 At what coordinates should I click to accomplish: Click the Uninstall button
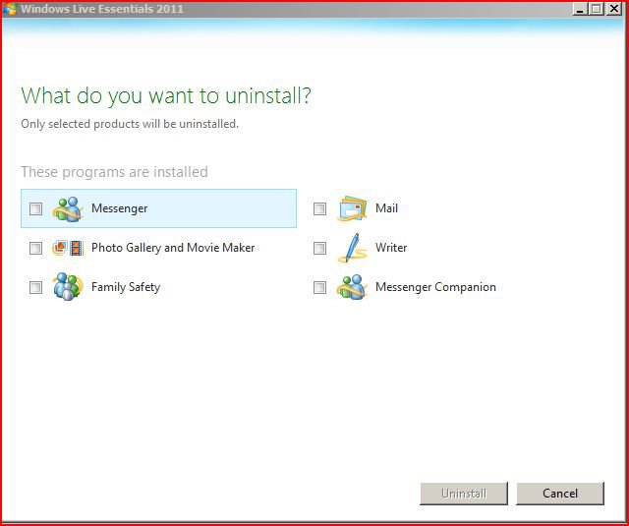point(464,494)
